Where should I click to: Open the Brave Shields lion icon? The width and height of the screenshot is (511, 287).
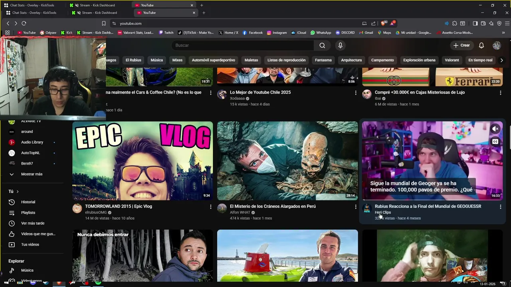[x=384, y=24]
